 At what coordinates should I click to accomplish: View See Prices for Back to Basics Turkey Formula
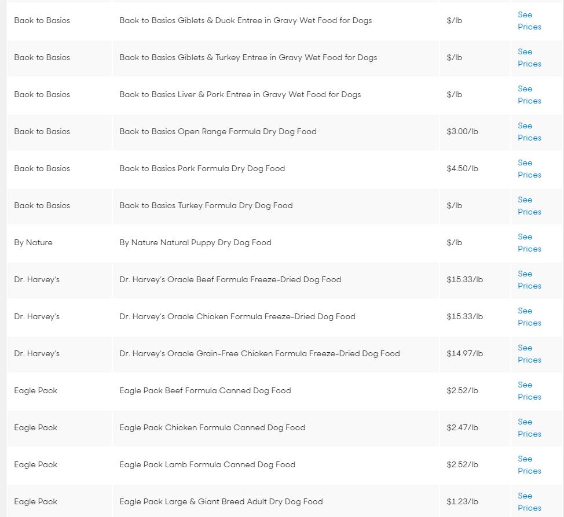(x=529, y=206)
